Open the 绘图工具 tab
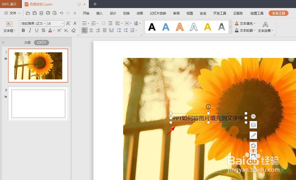 (257, 13)
